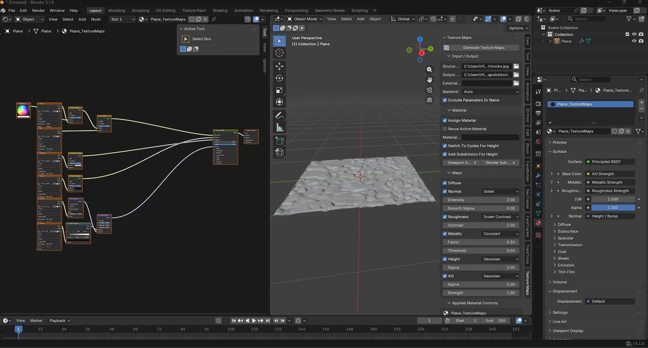Open Metallic Constant dropdown

(x=500, y=234)
